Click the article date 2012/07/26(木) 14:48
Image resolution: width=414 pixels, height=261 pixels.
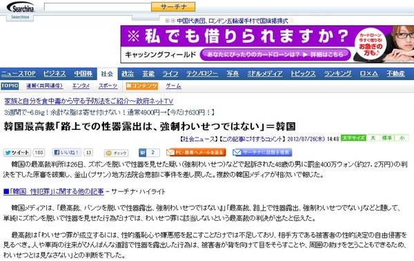coord(313,139)
